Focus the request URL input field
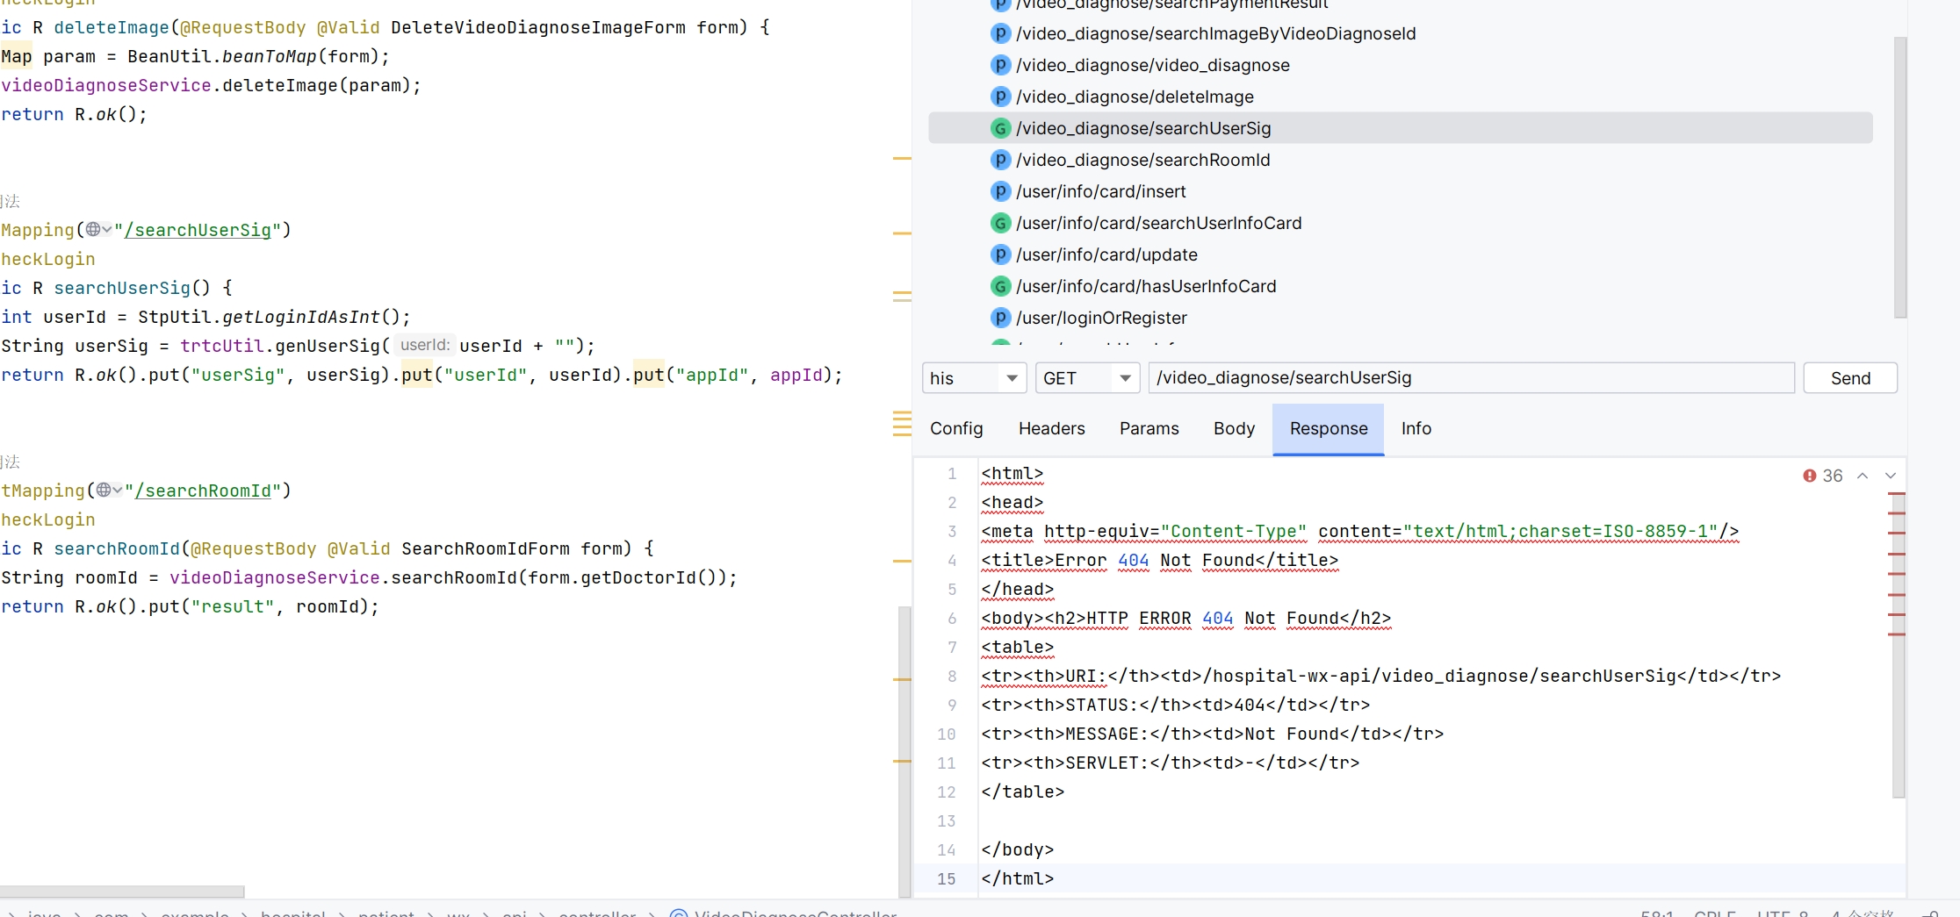The width and height of the screenshot is (1960, 917). (1471, 378)
